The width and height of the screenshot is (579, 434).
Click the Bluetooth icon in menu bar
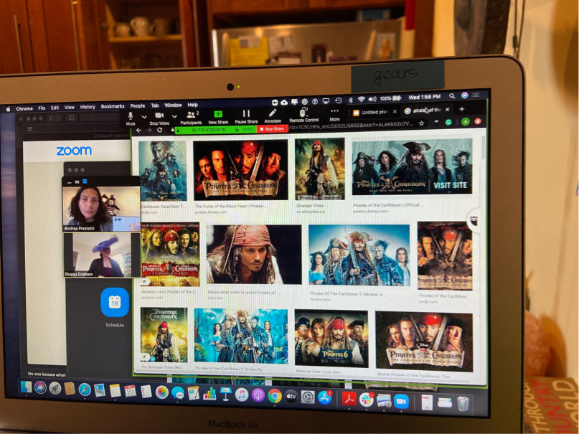[351, 100]
